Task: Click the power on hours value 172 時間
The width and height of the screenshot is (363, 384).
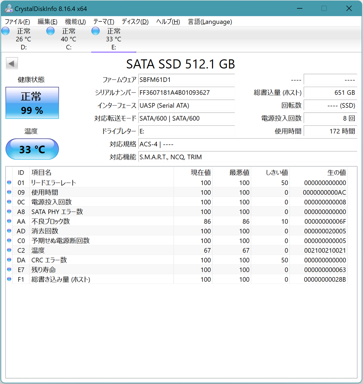Action: coord(330,131)
